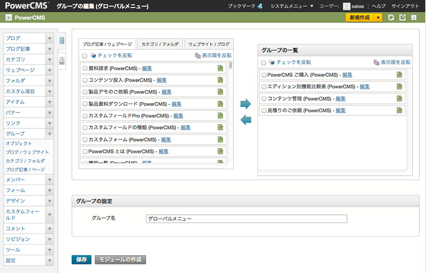Open the view-site external link icon
This screenshot has width=426, height=273.
(402, 18)
